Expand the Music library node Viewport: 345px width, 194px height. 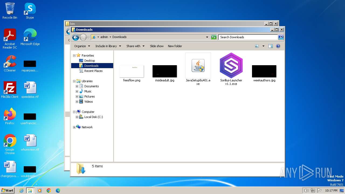pyautogui.click(x=77, y=91)
